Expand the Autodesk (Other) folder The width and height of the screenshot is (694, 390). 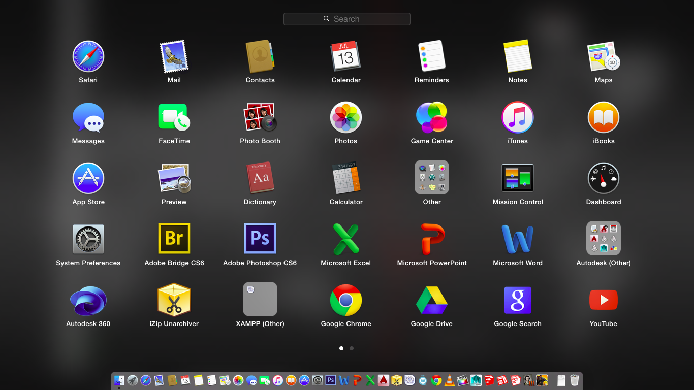[604, 238]
